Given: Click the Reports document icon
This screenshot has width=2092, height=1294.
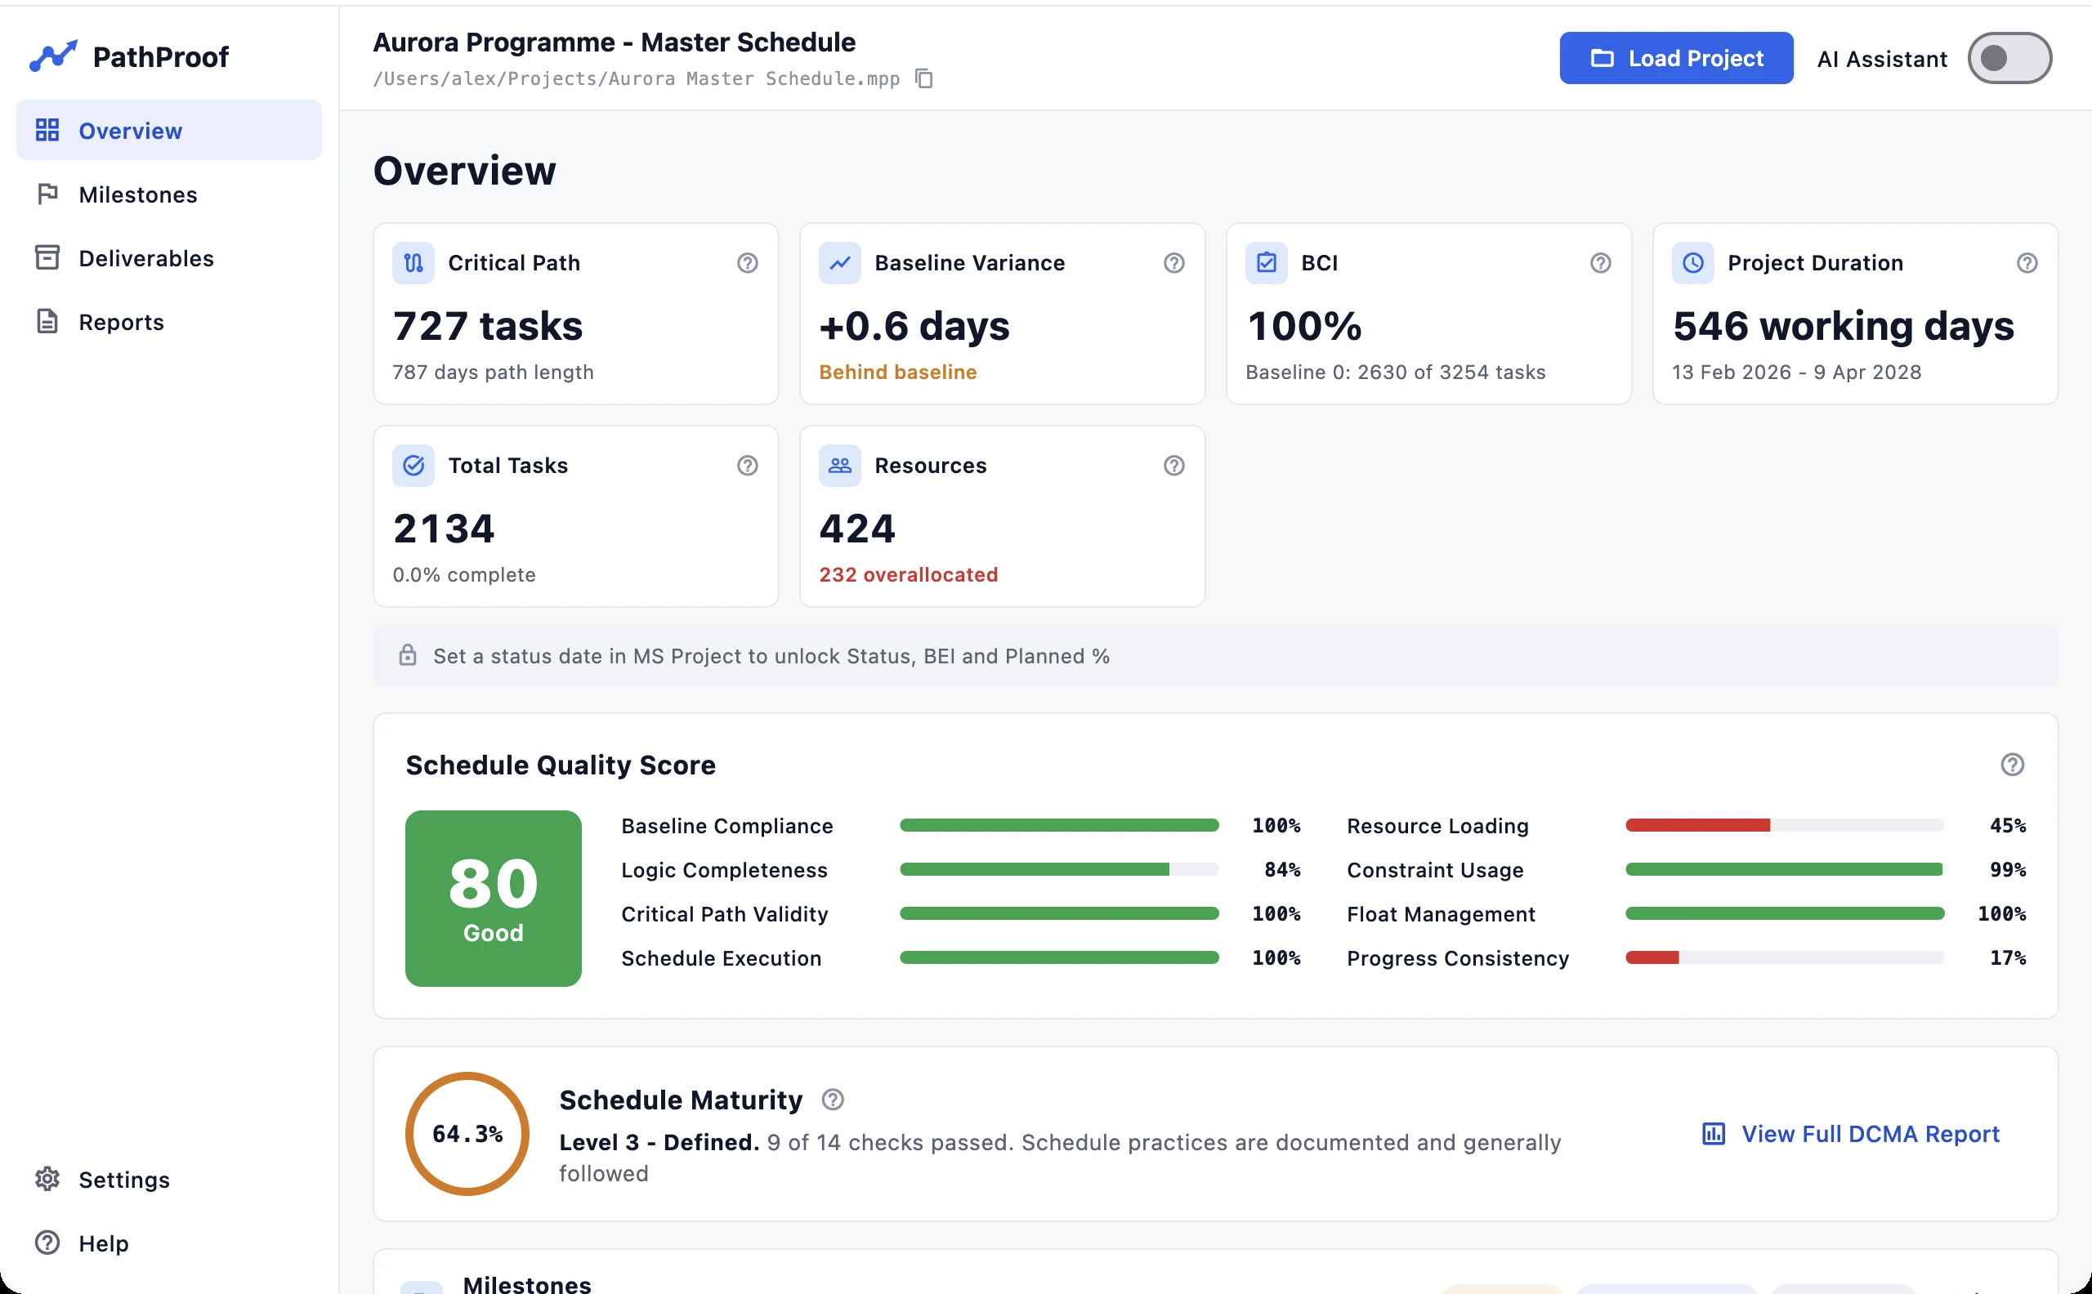Looking at the screenshot, I should pyautogui.click(x=47, y=322).
